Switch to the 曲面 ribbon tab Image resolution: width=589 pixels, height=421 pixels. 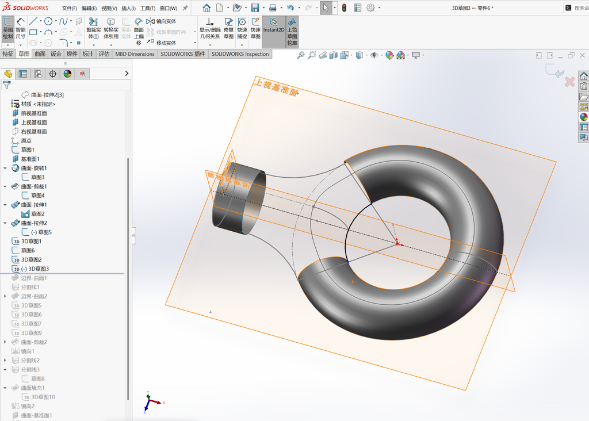tap(40, 54)
